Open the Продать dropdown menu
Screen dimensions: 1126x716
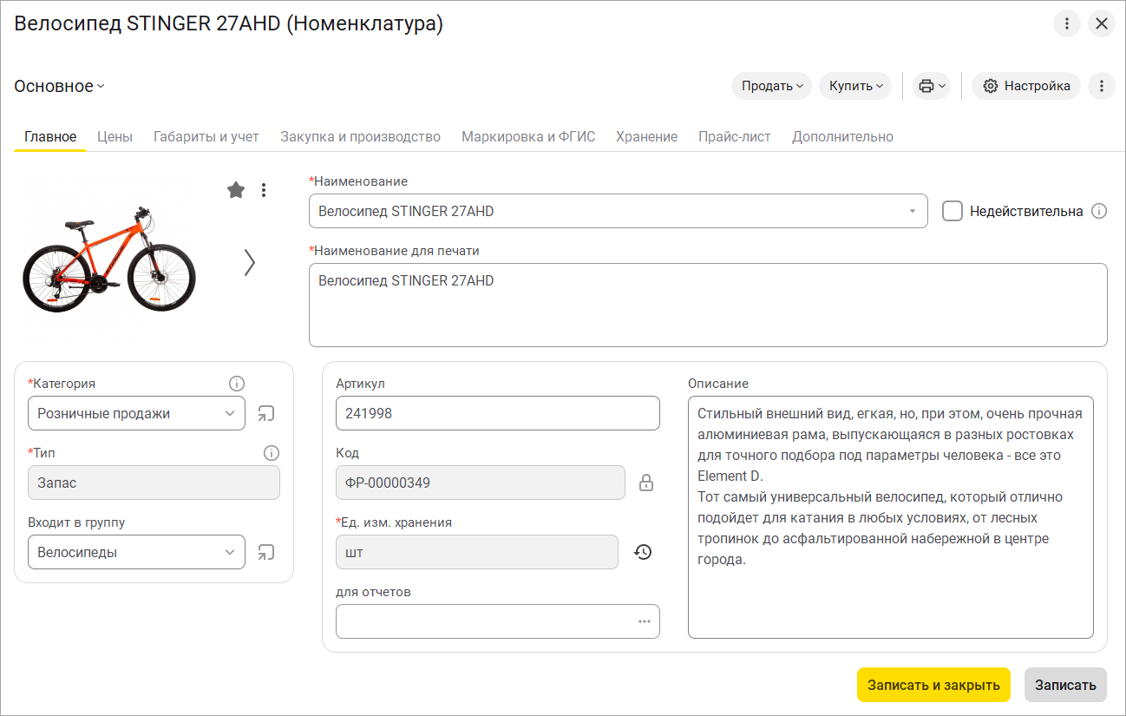coord(772,86)
